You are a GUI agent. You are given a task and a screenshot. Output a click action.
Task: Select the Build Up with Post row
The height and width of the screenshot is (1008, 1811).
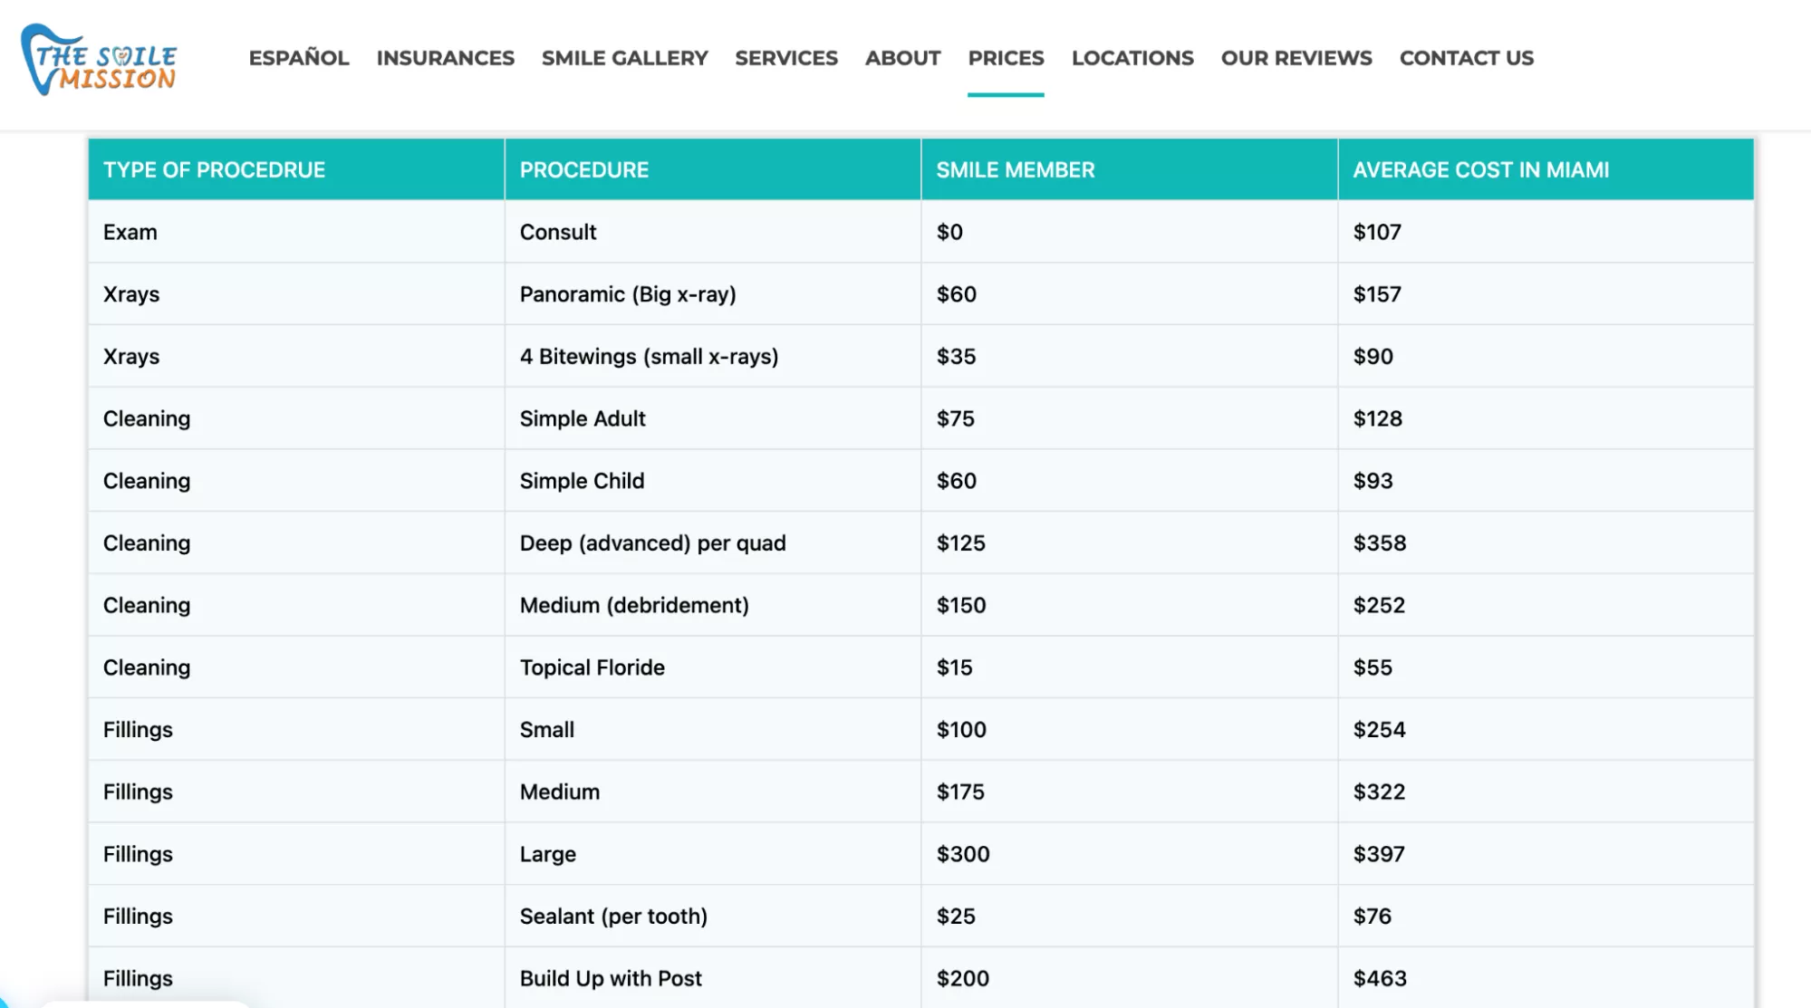tap(611, 978)
